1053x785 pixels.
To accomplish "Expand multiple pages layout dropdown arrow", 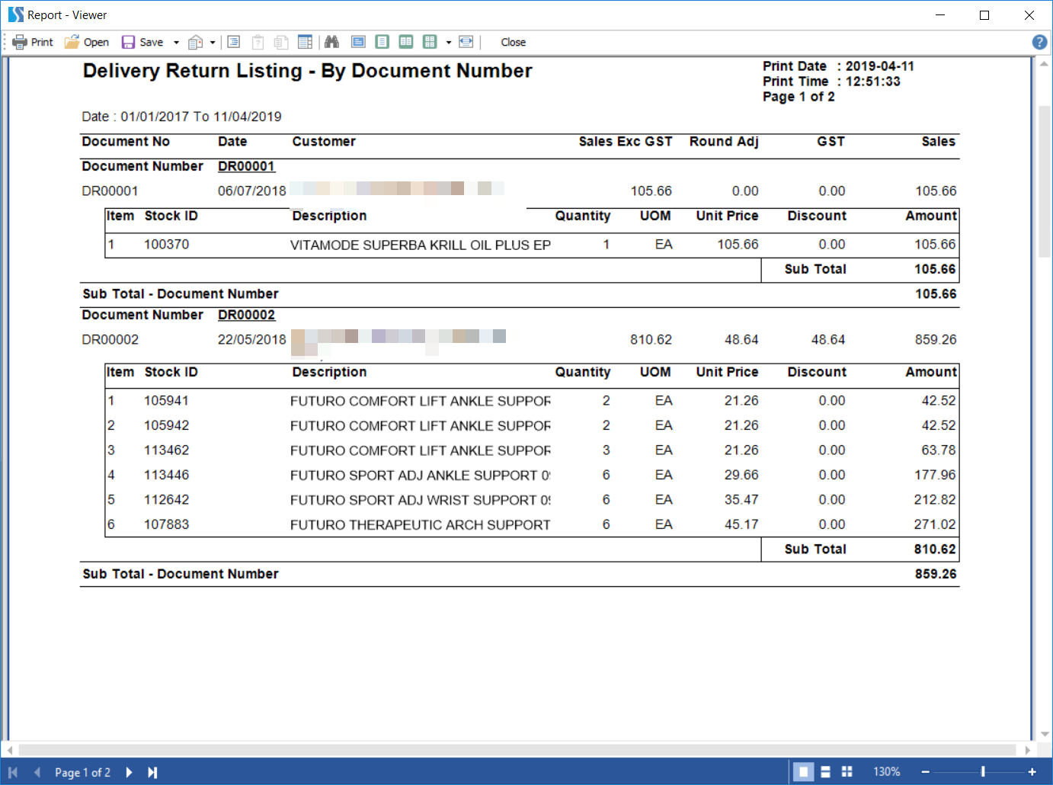I will 449,43.
